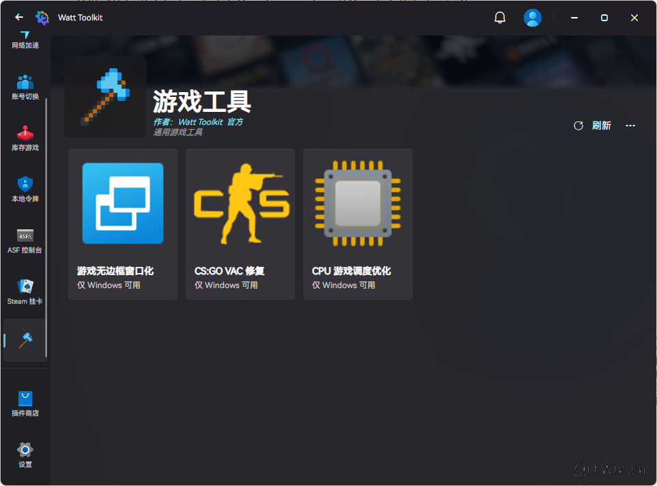Click the blue overlapping windows icon
The image size is (657, 486).
[x=123, y=203]
